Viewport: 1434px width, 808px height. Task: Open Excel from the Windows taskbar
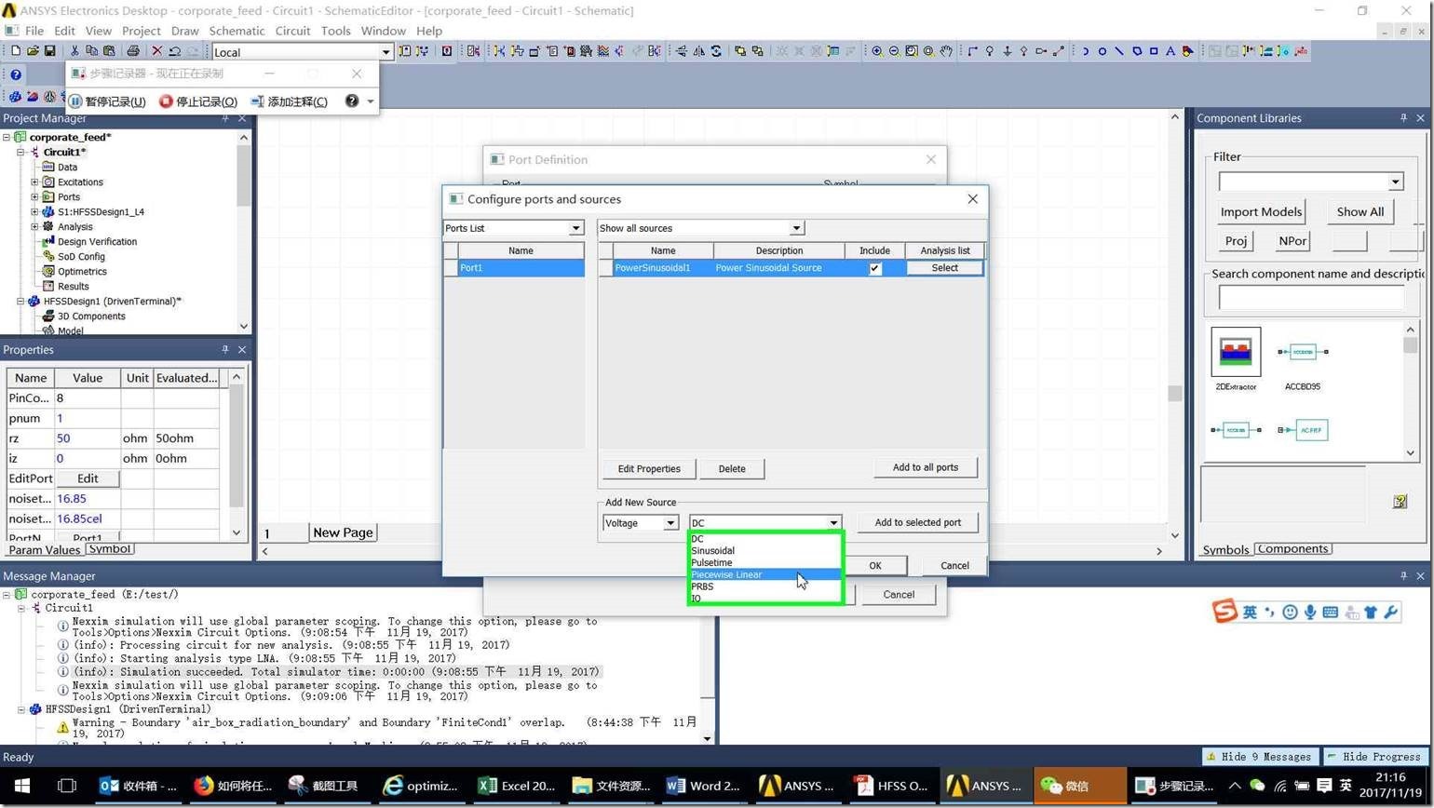[x=517, y=786]
